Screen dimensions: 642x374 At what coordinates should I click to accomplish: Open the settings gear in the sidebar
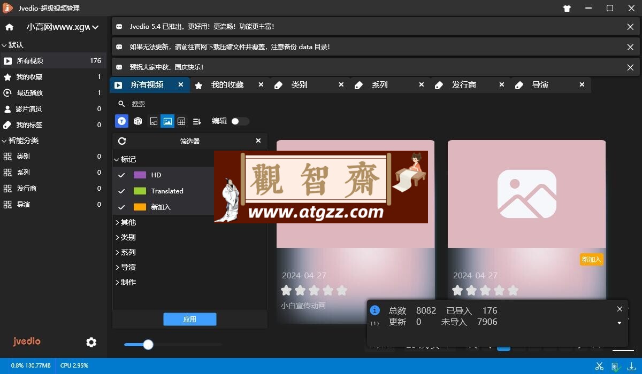coord(91,342)
